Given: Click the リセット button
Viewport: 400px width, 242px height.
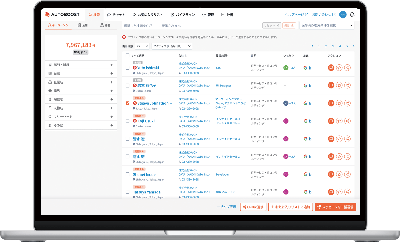Looking at the screenshot, I should [x=272, y=25].
